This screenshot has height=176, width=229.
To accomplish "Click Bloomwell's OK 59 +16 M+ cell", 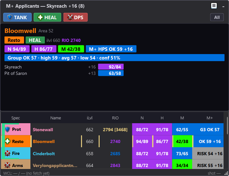I will point(209,141).
